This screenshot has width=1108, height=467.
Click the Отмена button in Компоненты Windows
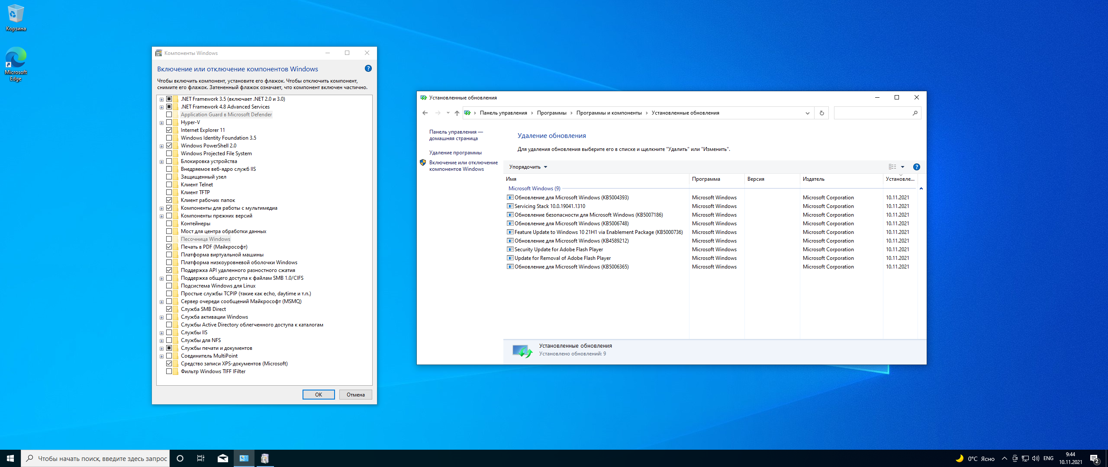click(x=356, y=394)
